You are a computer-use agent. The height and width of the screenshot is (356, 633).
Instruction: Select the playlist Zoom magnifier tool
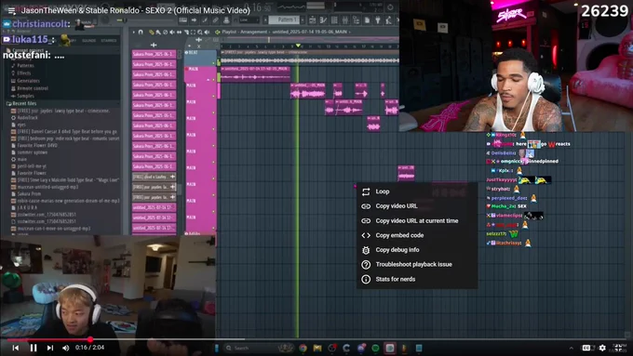pos(199,32)
